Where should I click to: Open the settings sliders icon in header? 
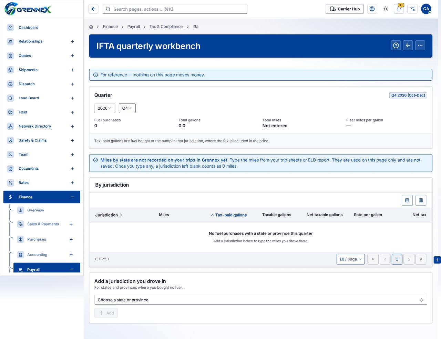412,9
